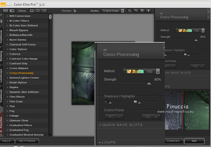Toggle favorite star for B/W Conversion filter

(x=8, y=16)
